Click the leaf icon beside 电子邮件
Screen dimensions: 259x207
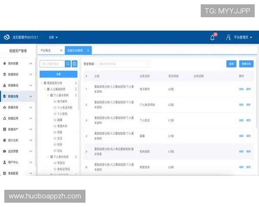click(x=55, y=101)
